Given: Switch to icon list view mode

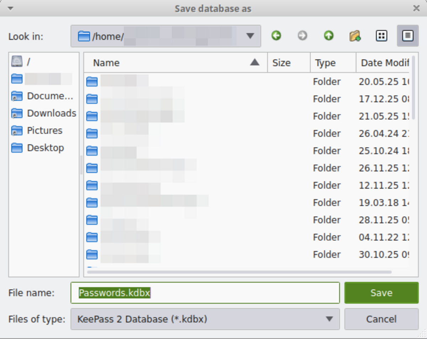Looking at the screenshot, I should pyautogui.click(x=381, y=36).
